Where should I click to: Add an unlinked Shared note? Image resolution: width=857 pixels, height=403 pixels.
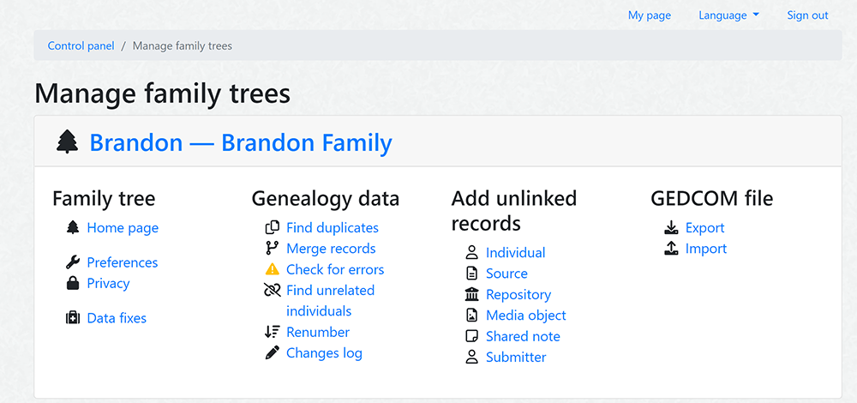pyautogui.click(x=523, y=336)
